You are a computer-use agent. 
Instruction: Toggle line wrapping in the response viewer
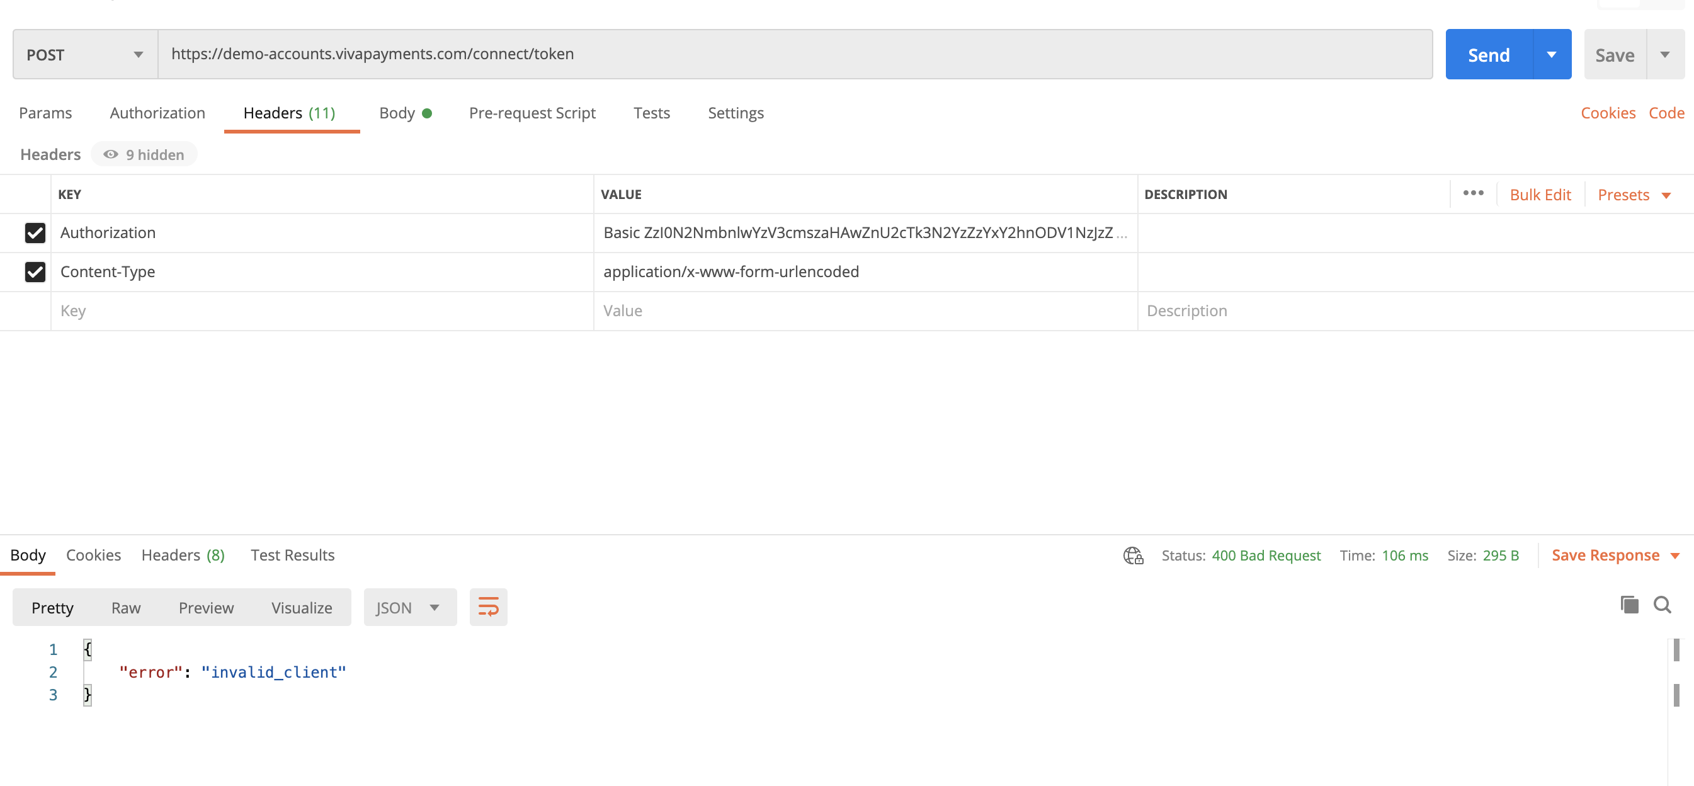coord(488,607)
